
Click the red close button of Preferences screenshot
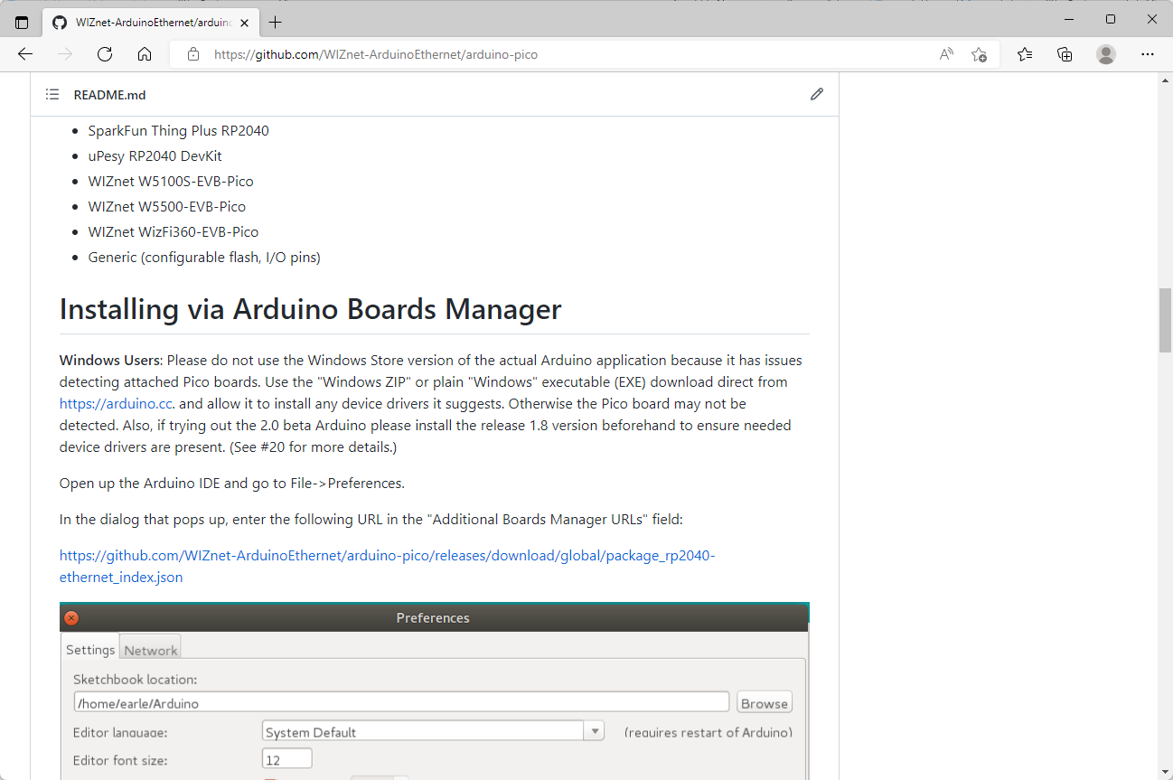(71, 618)
